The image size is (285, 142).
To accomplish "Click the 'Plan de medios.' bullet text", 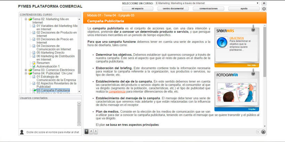I will tap(107, 112).
